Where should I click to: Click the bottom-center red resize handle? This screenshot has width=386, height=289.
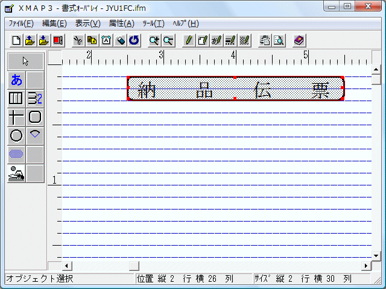point(235,99)
